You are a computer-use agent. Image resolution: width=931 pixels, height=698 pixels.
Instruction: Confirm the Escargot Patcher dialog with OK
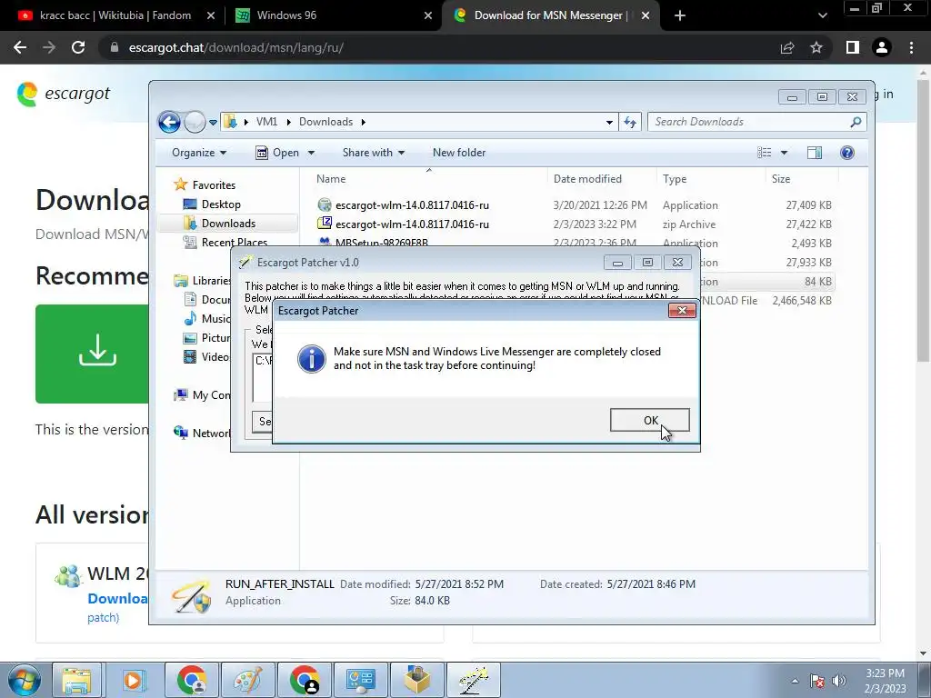click(649, 420)
